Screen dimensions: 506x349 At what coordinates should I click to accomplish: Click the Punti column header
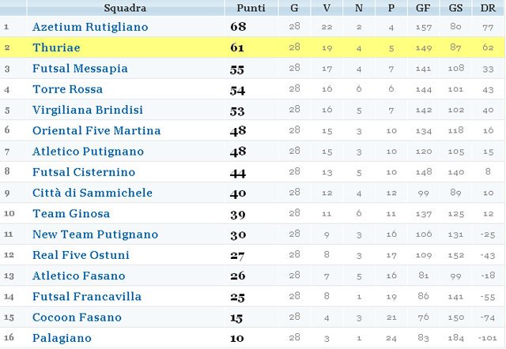pos(251,8)
